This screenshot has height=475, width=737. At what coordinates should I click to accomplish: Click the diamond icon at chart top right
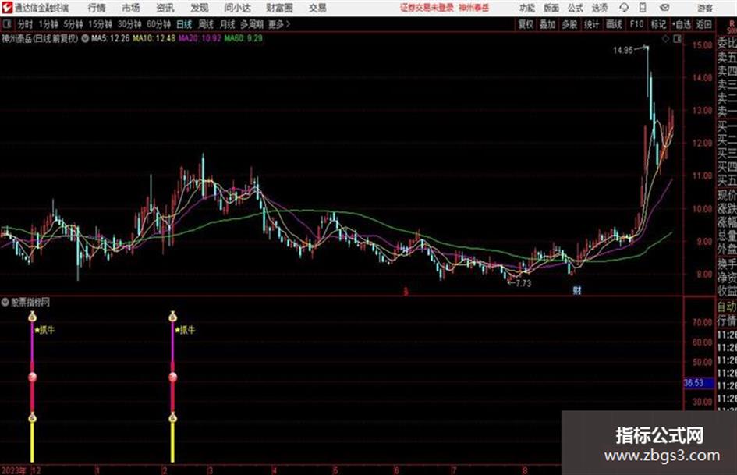coord(665,39)
